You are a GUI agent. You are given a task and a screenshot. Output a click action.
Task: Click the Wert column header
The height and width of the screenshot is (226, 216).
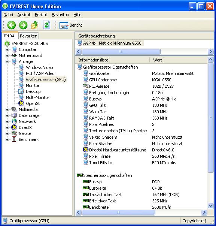[x=179, y=60]
